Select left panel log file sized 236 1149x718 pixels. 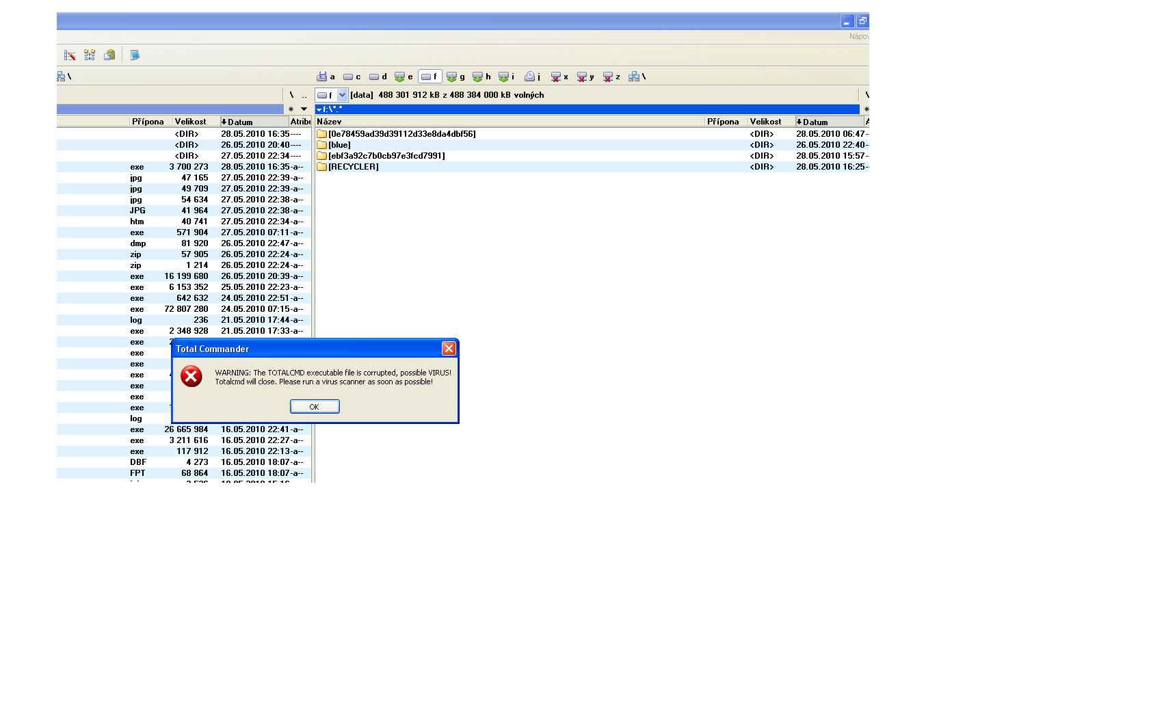click(184, 320)
